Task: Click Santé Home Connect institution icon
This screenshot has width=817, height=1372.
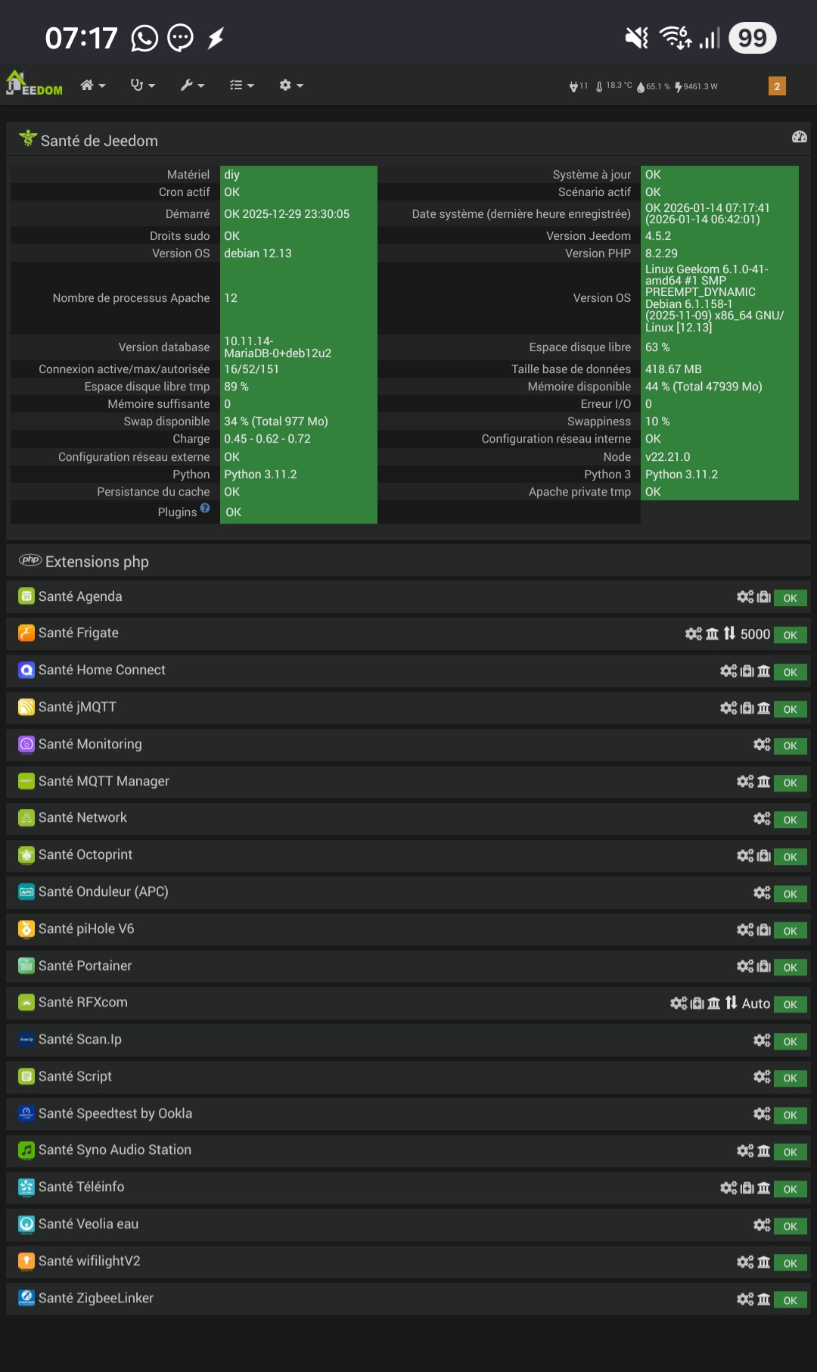Action: pyautogui.click(x=764, y=671)
